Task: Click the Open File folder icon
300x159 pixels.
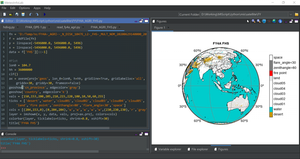Action: click(x=10, y=14)
